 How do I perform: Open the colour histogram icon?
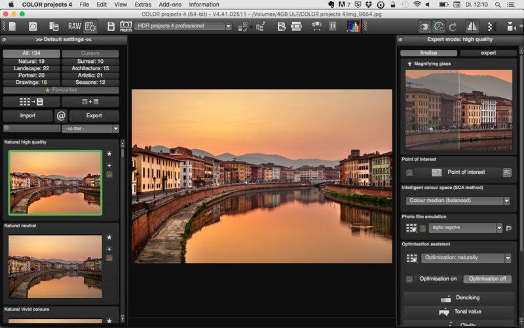click(x=354, y=26)
